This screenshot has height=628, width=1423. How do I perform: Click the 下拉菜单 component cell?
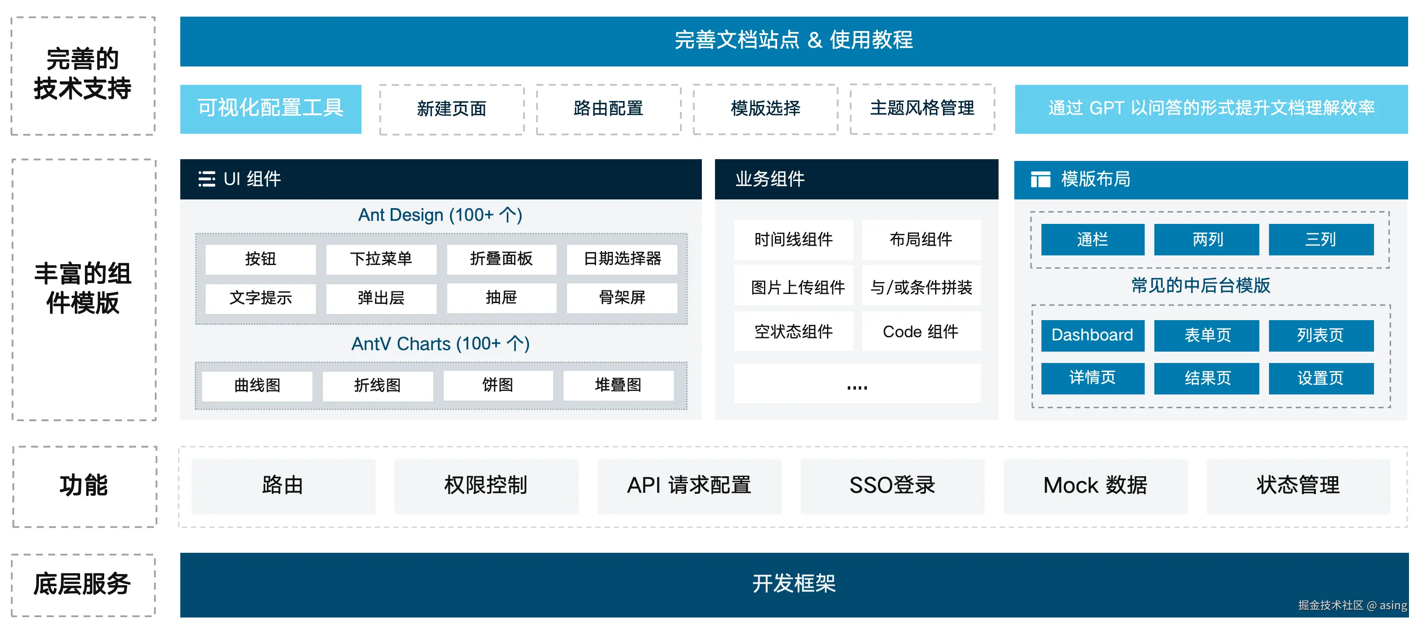(x=381, y=258)
